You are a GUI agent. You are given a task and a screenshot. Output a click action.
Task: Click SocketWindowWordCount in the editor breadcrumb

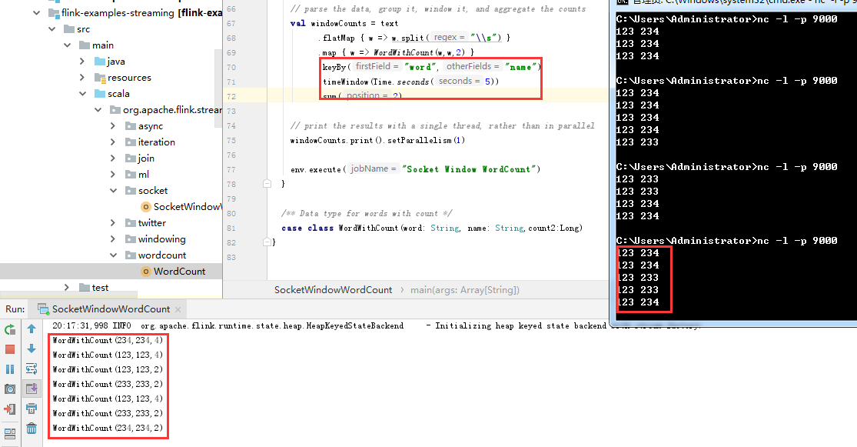tap(333, 290)
